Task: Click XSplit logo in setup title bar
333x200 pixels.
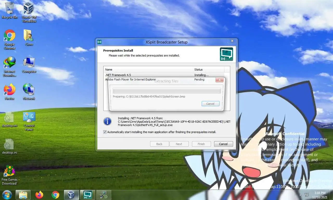Action: click(x=99, y=42)
